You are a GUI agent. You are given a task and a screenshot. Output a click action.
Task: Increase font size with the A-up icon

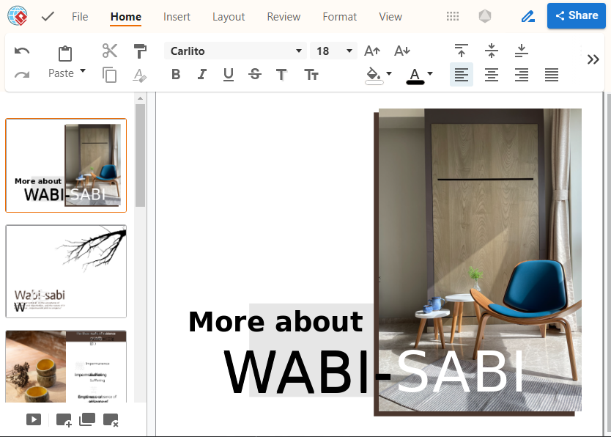[x=372, y=51]
